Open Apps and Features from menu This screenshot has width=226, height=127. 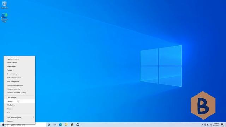(19, 59)
